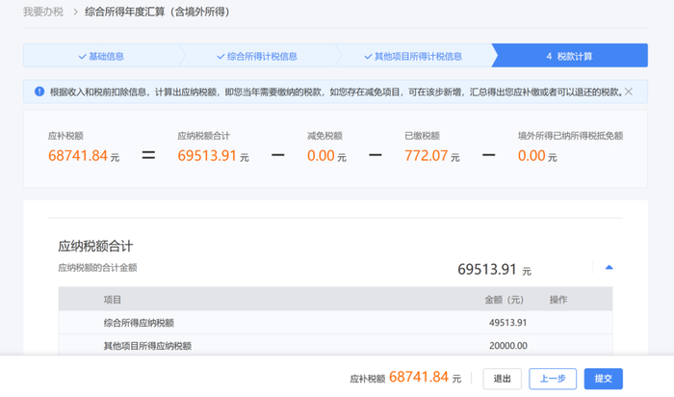Select the 其他项目所得应纳税额 table row

[335, 345]
